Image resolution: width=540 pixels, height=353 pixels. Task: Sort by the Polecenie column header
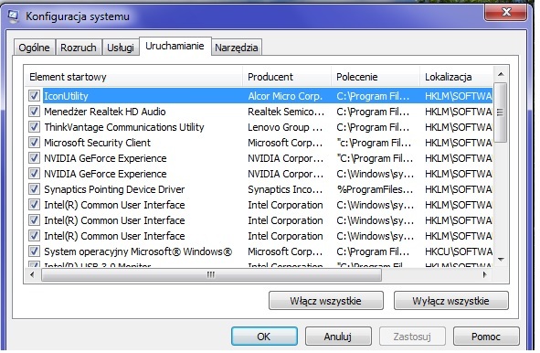pyautogui.click(x=376, y=77)
